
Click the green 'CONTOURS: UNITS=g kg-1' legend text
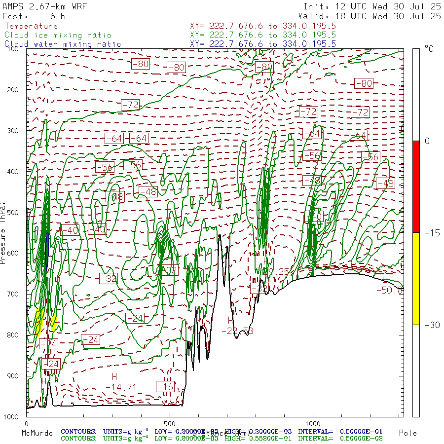click(x=105, y=439)
